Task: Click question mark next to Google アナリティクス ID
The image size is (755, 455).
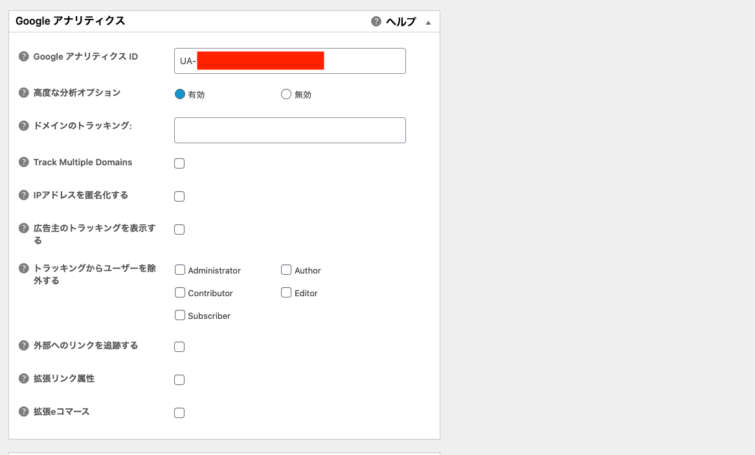Action: click(x=23, y=56)
